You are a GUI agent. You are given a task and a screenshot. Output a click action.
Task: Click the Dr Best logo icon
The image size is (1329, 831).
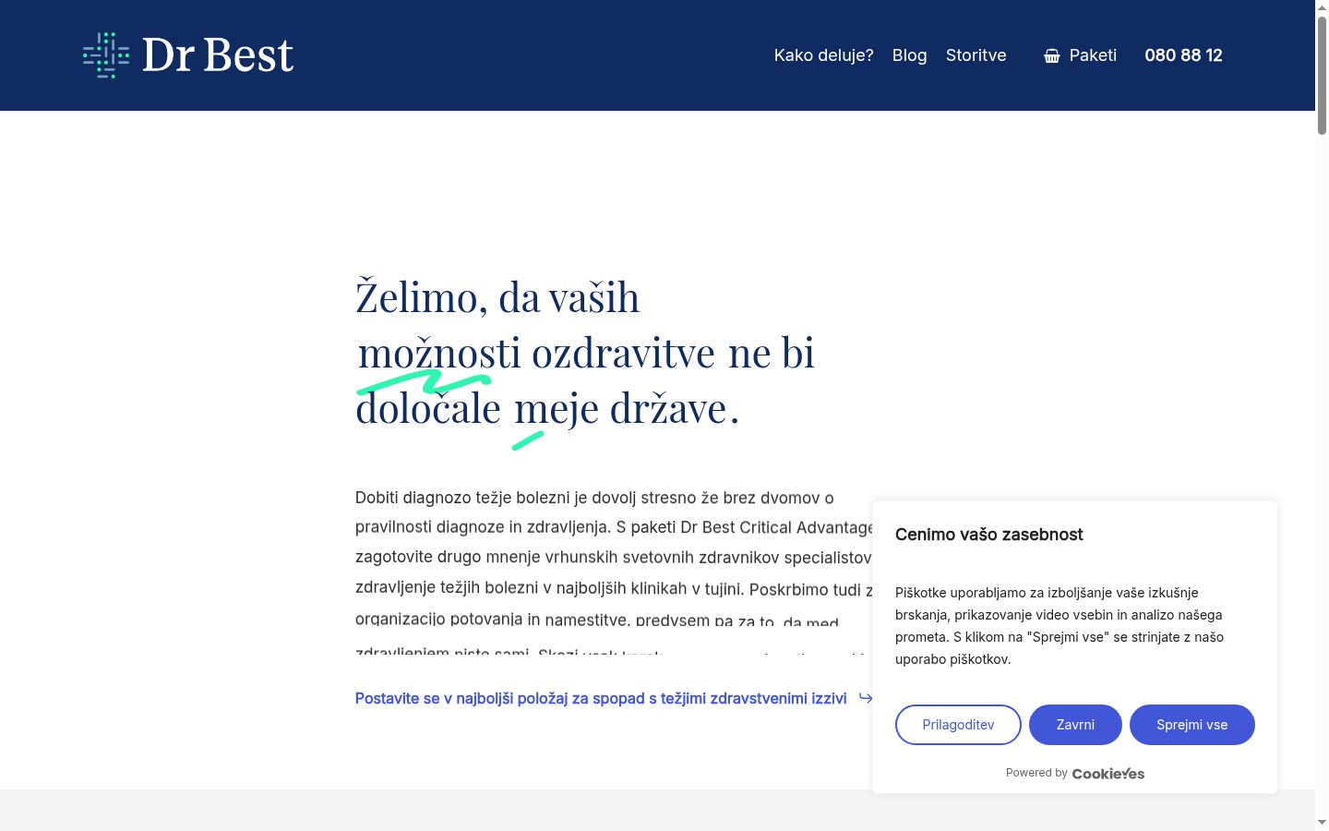pos(106,55)
